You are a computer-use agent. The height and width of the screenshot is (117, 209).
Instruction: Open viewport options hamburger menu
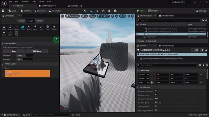pyautogui.click(x=62, y=16)
